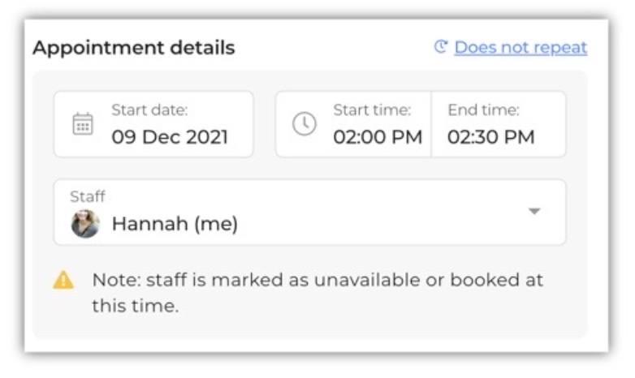
Task: Click the clock icon beside Start time
Action: (305, 124)
